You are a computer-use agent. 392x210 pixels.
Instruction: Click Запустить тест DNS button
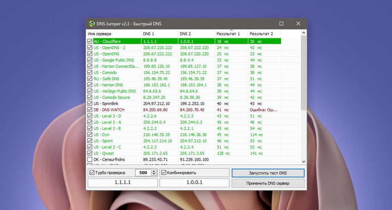point(268,173)
